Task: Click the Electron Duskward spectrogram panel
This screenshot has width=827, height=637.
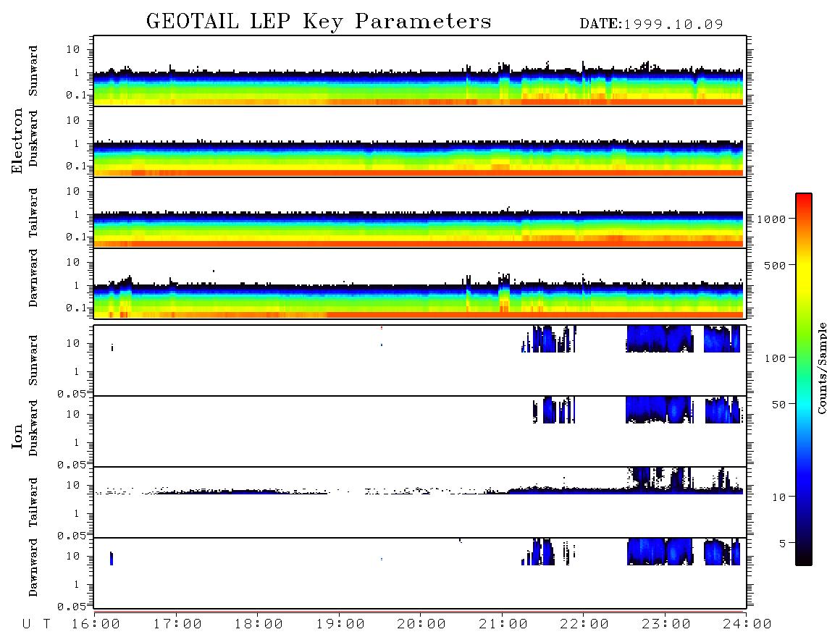Action: (420, 141)
